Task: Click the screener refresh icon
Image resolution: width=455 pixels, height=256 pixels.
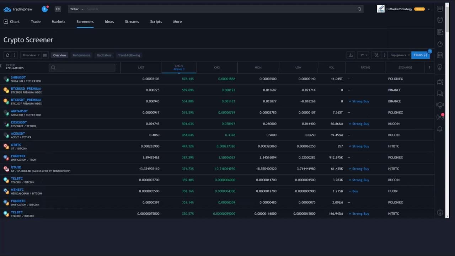Action: click(x=7, y=55)
